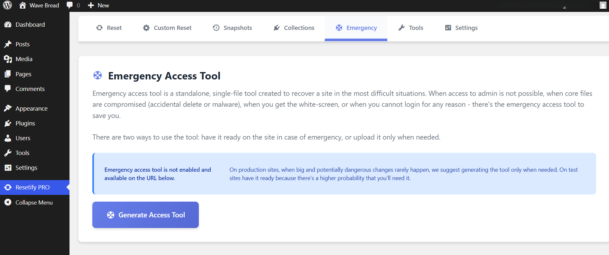This screenshot has height=255, width=609.
Task: Click the Snapshots clock icon
Action: [216, 28]
